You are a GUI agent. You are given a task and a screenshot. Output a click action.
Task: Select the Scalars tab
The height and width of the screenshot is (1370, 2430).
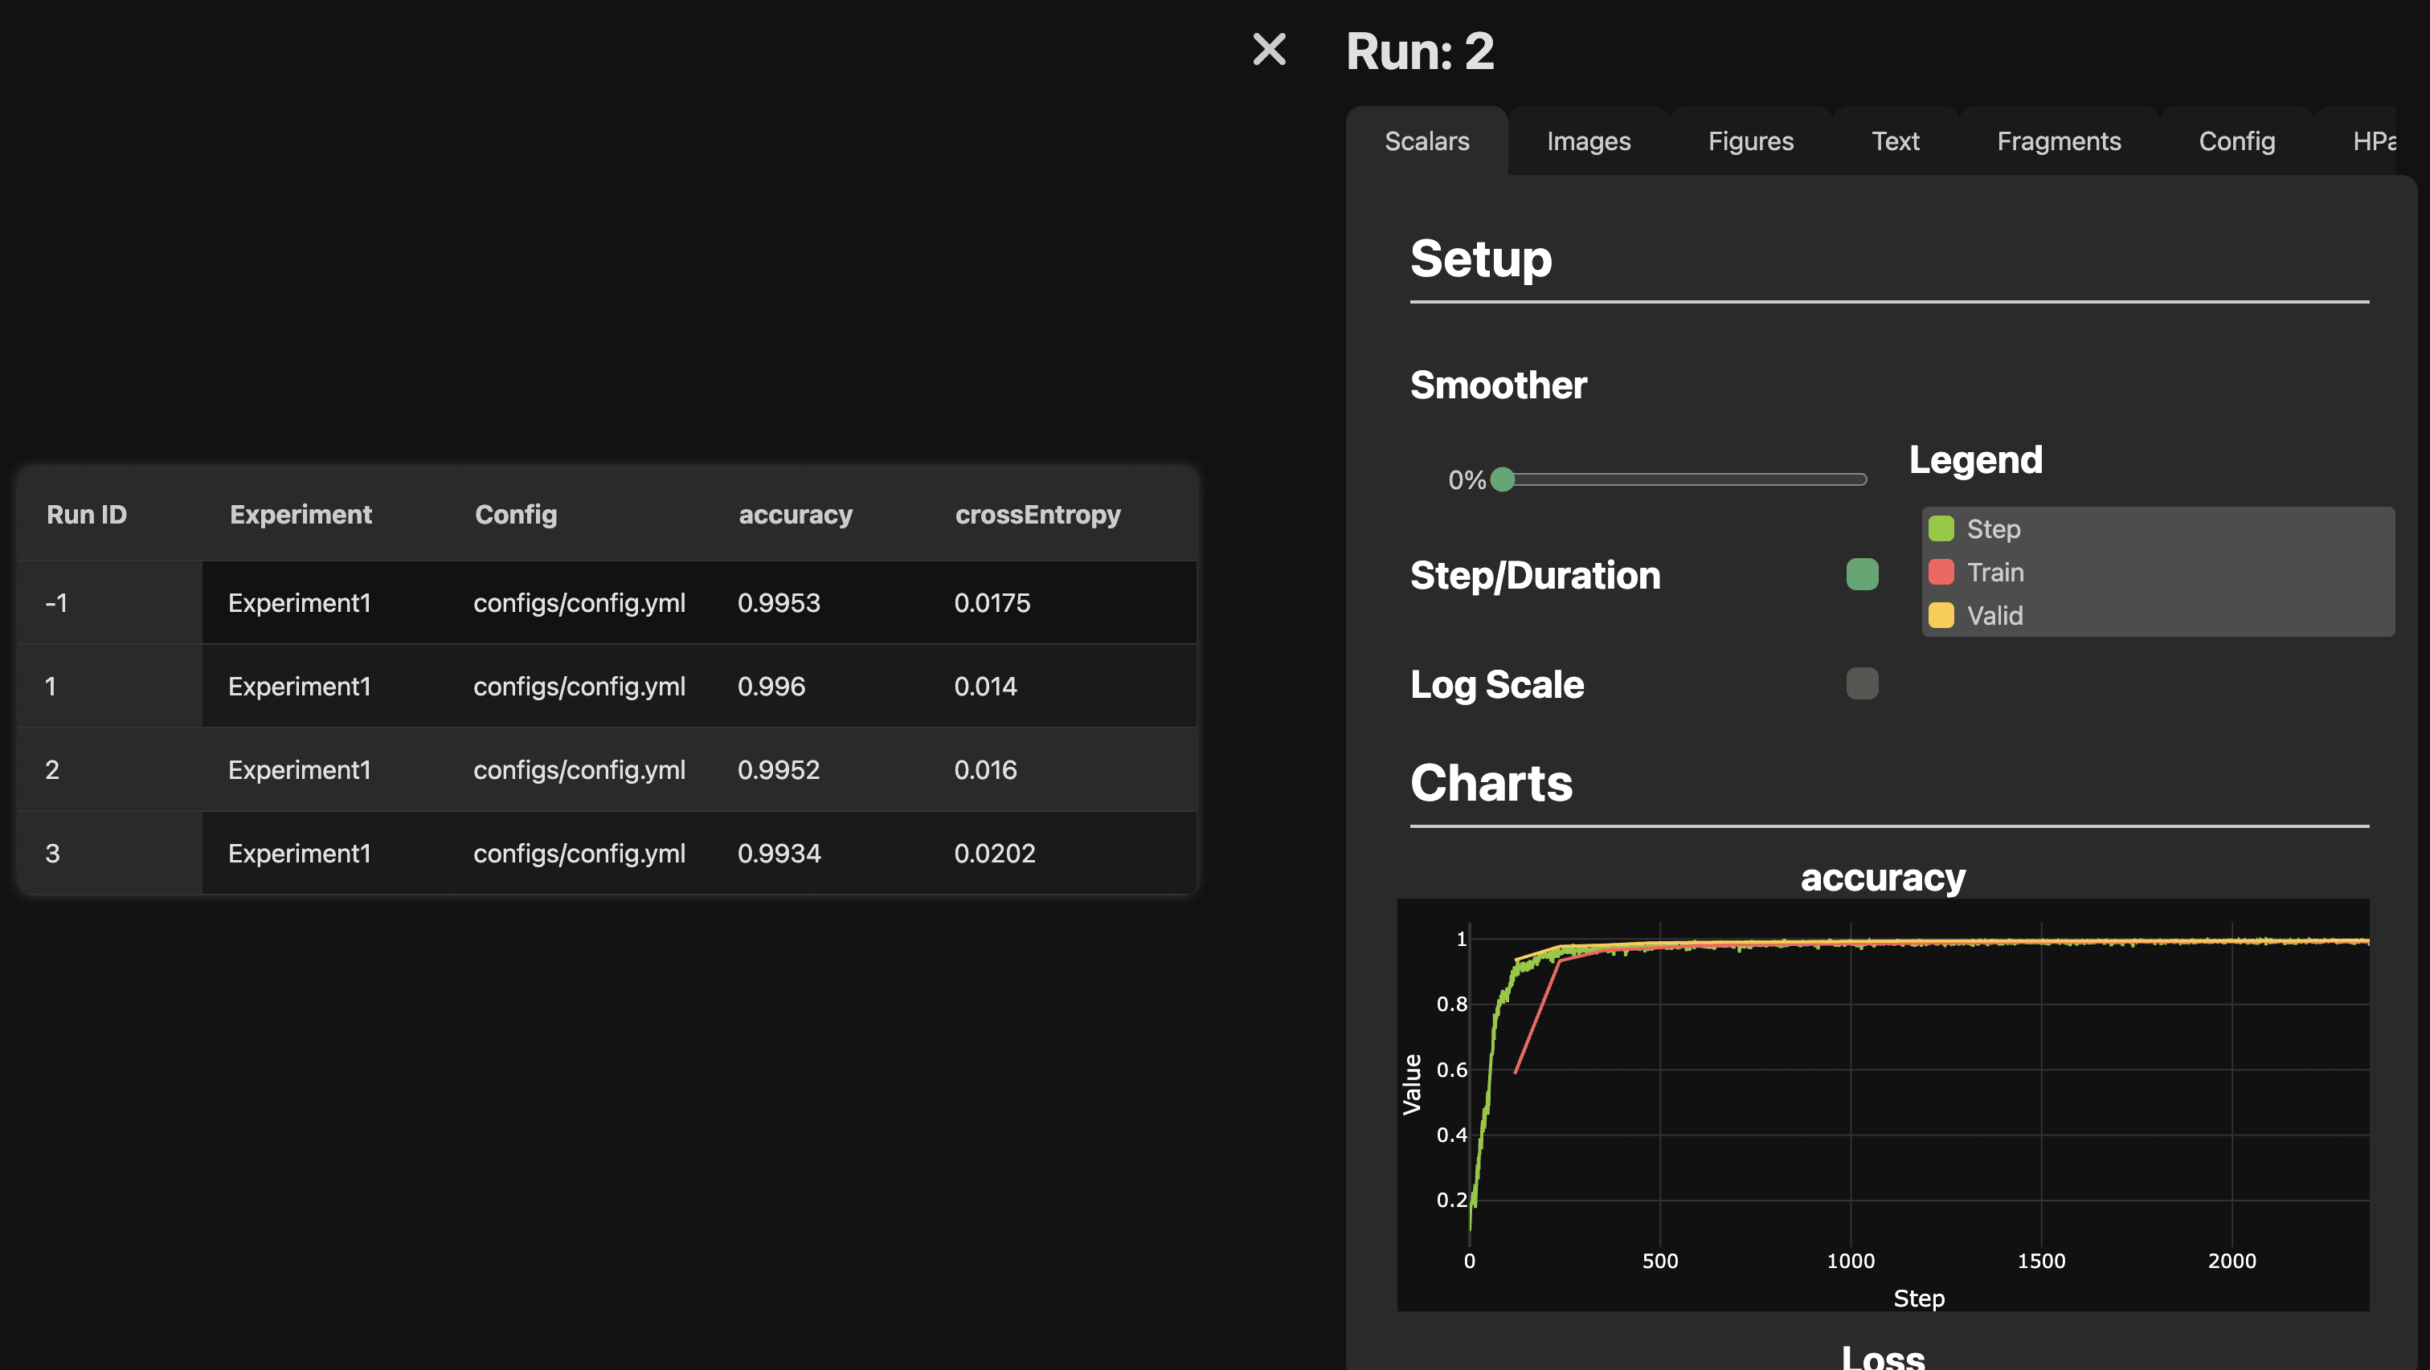1426,141
